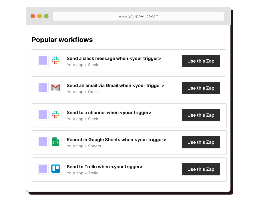Select the 'Send to a channel' workflow title
This screenshot has width=257, height=199.
pyautogui.click(x=109, y=112)
